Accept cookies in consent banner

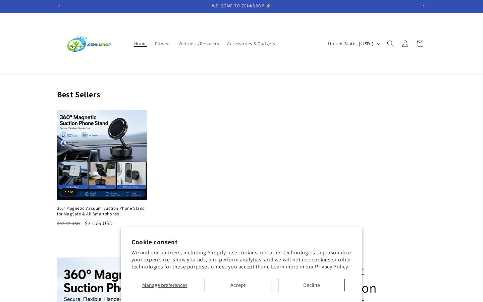[238, 285]
